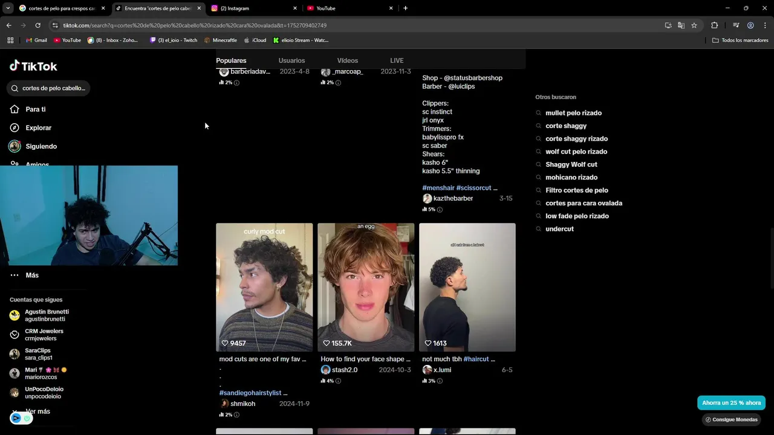774x435 pixels.
Task: Click the Consigue Monedas button
Action: pyautogui.click(x=731, y=419)
